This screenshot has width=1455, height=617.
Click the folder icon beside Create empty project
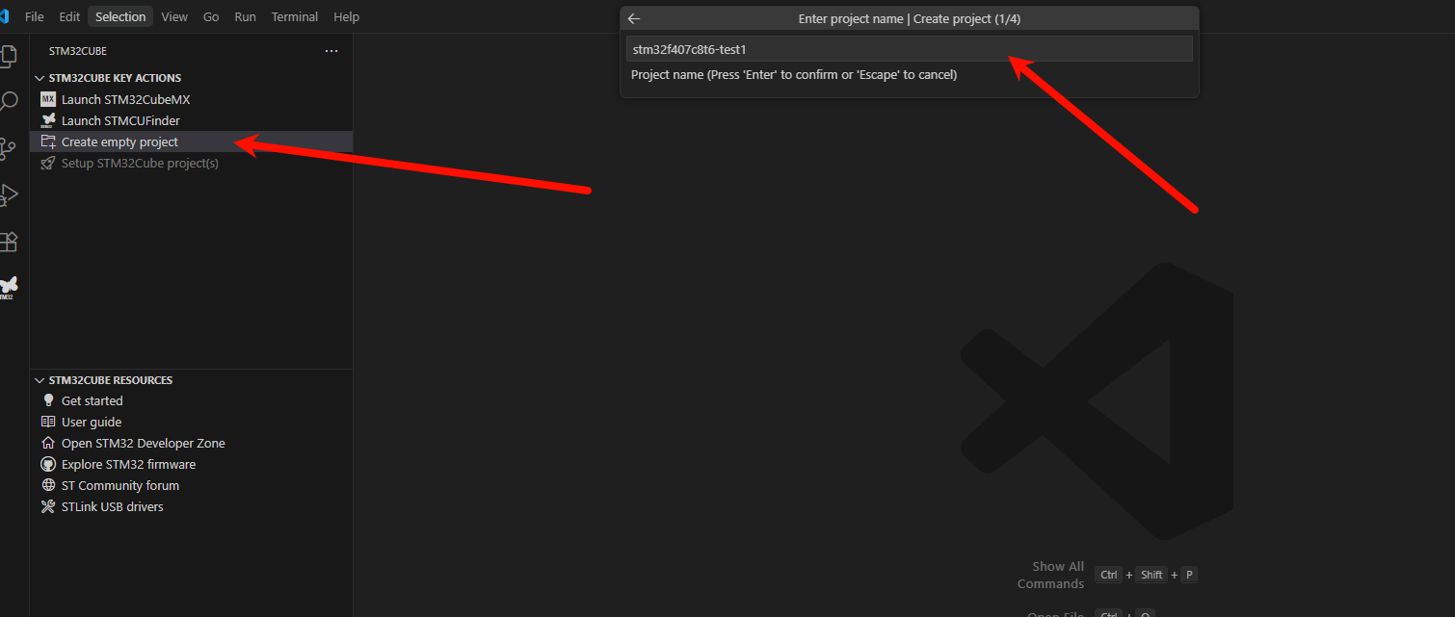[x=48, y=141]
